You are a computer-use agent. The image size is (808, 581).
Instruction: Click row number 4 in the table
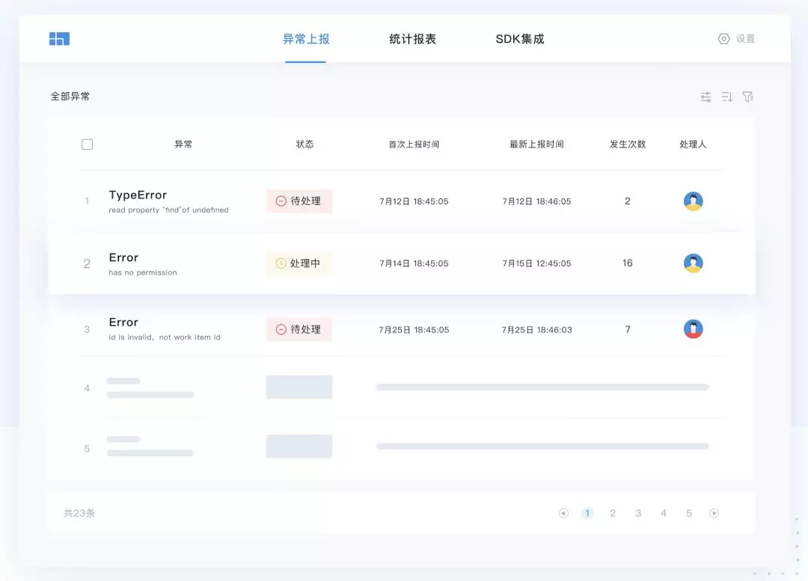[87, 388]
